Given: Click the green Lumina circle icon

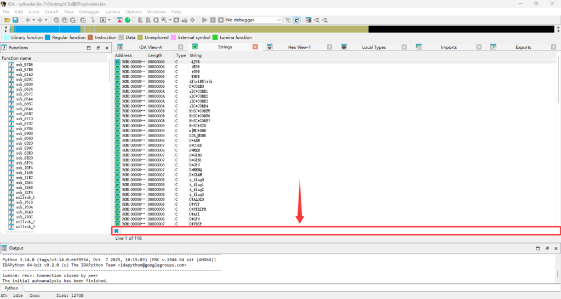Looking at the screenshot, I should coord(128,20).
